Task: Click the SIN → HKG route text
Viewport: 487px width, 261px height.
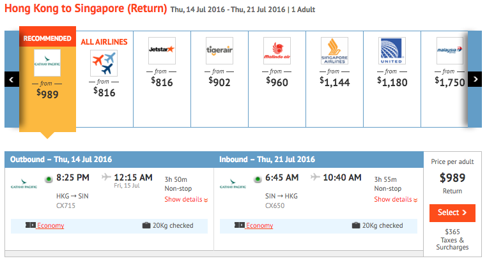Action: click(x=281, y=196)
